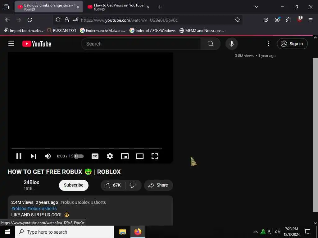318x238 pixels.
Task: Open Import bookmarks in bookmarks bar
Action: (24, 31)
